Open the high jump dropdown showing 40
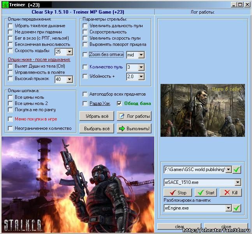 [x=70, y=79]
